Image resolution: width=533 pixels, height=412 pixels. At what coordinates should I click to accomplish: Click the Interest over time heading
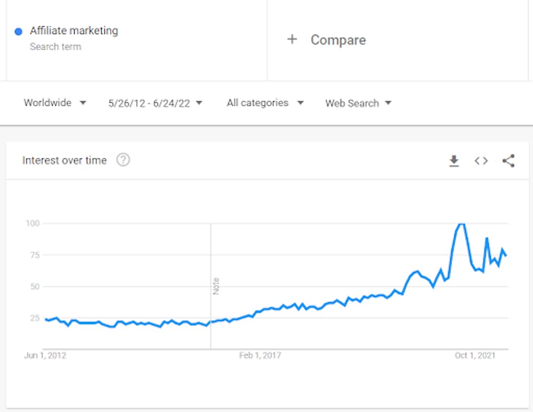[64, 160]
